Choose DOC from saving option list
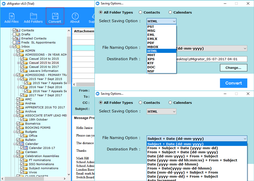 [161, 67]
